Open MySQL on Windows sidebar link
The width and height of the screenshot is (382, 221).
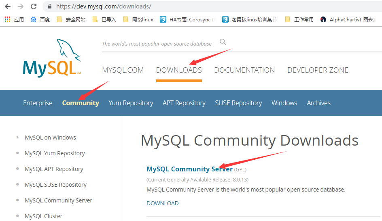pos(50,138)
